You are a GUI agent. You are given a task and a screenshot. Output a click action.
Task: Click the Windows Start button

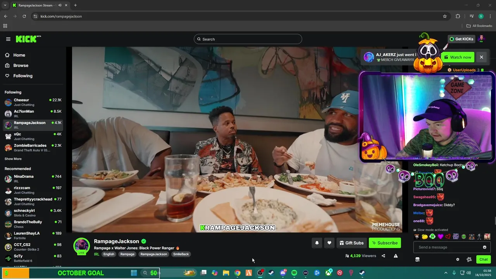(134, 273)
